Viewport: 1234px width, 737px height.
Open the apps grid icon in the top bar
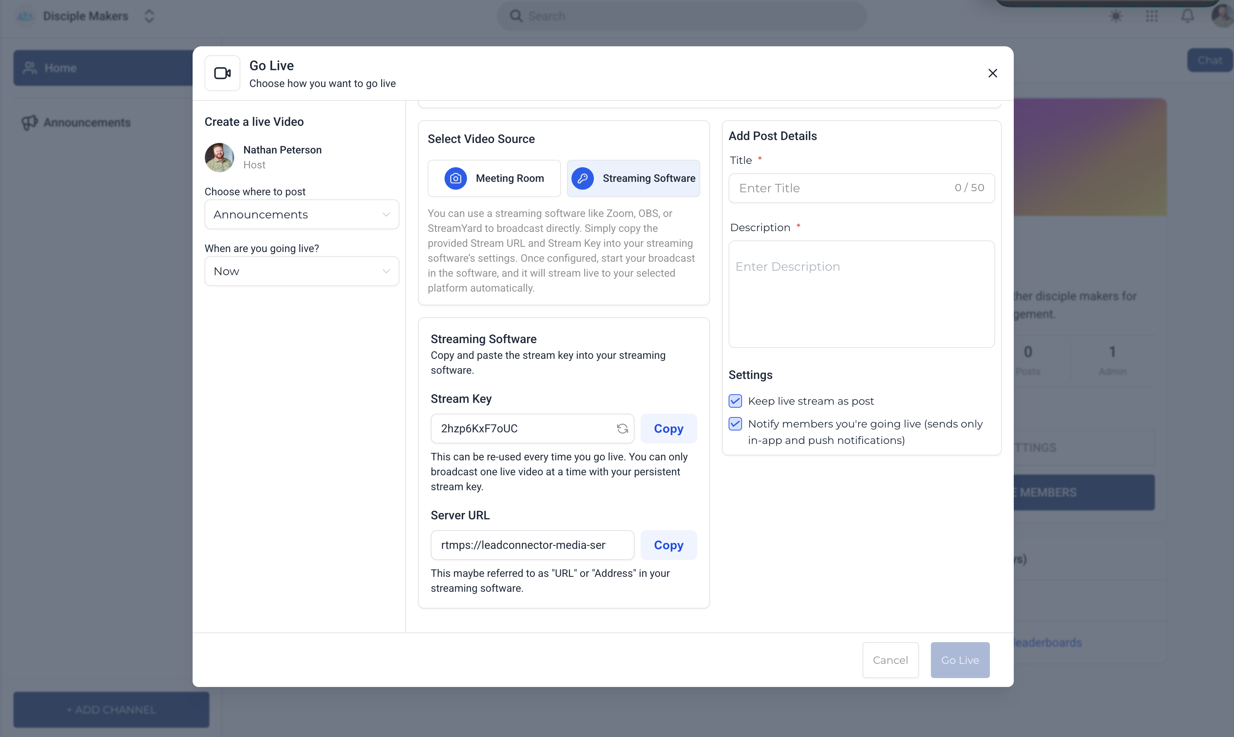coord(1152,16)
